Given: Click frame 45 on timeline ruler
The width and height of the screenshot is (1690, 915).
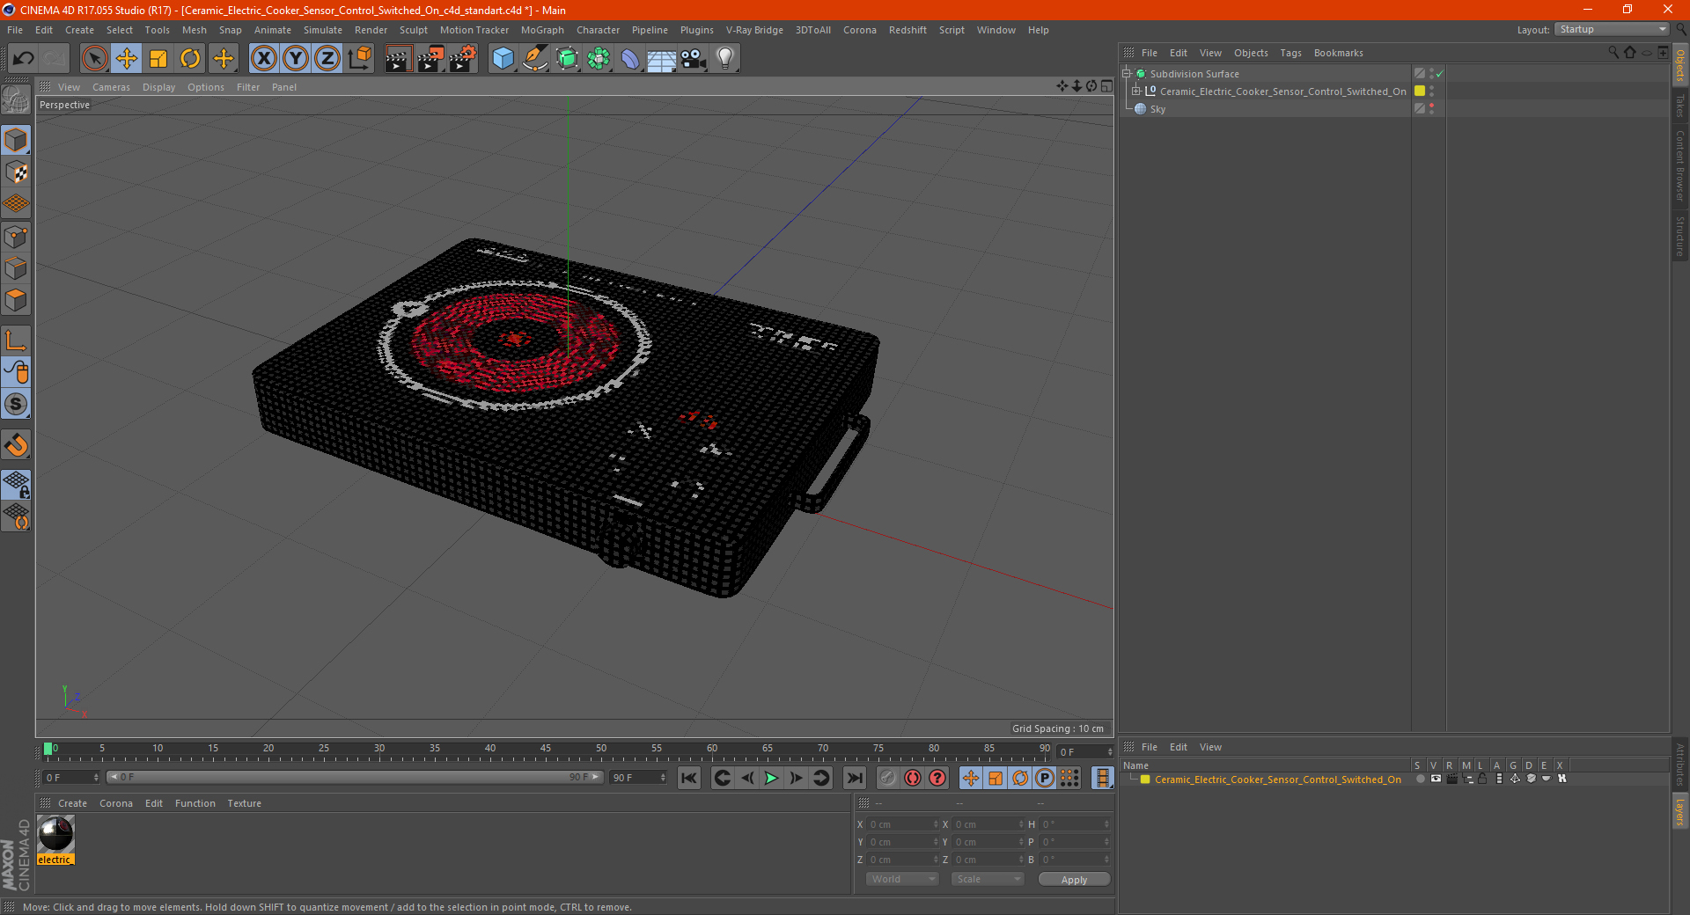Looking at the screenshot, I should pyautogui.click(x=546, y=750).
